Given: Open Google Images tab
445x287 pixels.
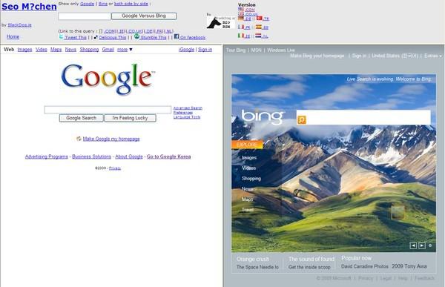Looking at the screenshot, I should pyautogui.click(x=24, y=50).
